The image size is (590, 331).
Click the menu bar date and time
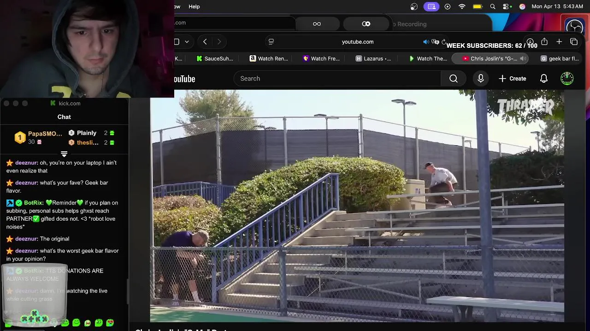tap(557, 6)
